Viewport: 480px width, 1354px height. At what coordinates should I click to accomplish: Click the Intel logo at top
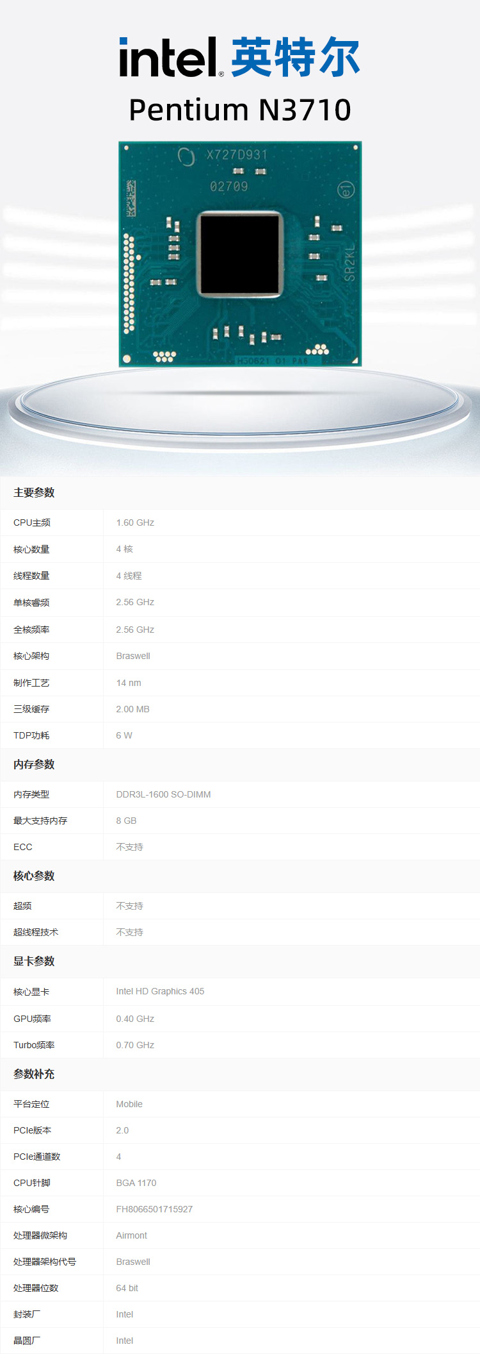tap(171, 57)
